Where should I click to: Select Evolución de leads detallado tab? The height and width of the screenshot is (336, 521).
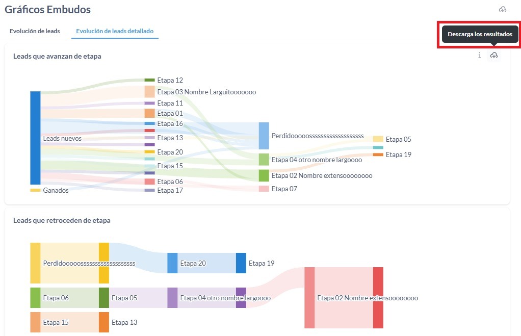pyautogui.click(x=115, y=31)
